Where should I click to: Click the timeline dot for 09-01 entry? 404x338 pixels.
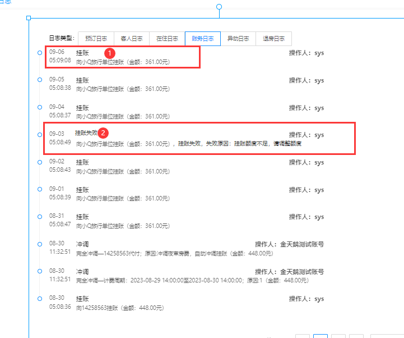40,189
